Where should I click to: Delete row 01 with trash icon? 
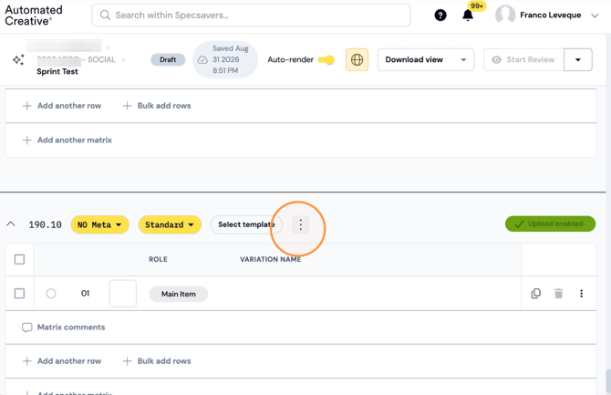[x=558, y=293]
